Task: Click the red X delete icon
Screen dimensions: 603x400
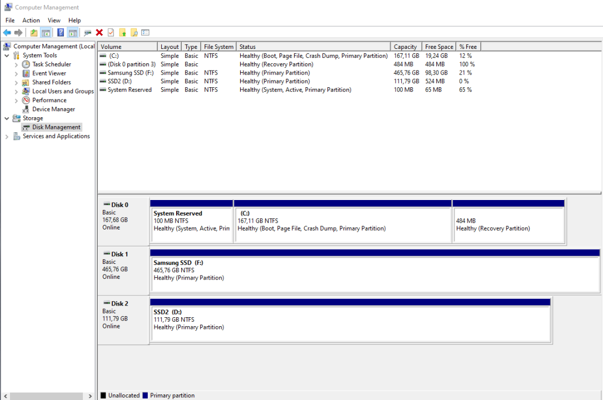Action: [x=99, y=33]
